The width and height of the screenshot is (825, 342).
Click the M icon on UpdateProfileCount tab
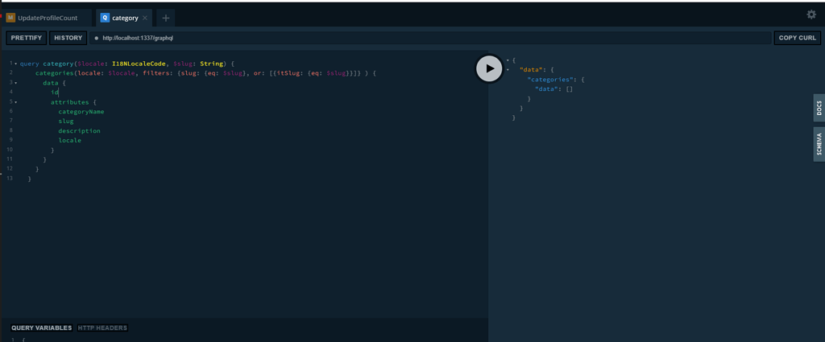[x=10, y=18]
